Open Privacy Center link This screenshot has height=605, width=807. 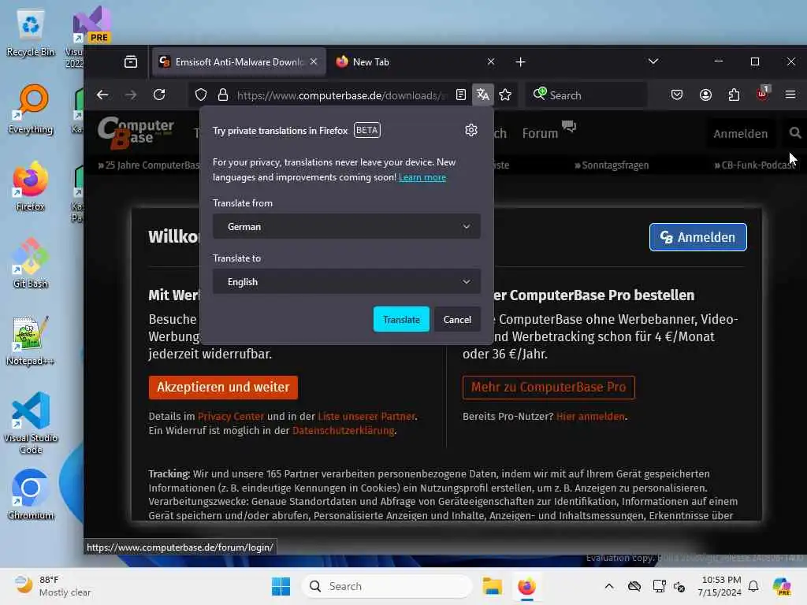click(231, 416)
